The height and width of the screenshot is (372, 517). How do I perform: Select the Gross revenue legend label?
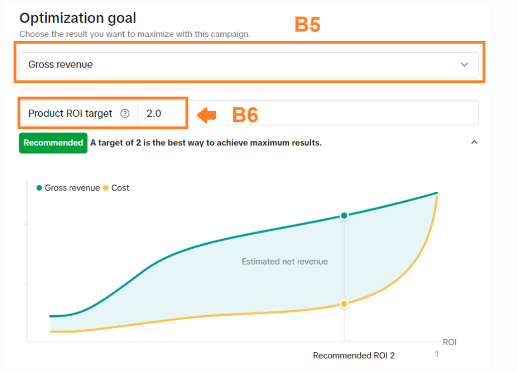(72, 188)
